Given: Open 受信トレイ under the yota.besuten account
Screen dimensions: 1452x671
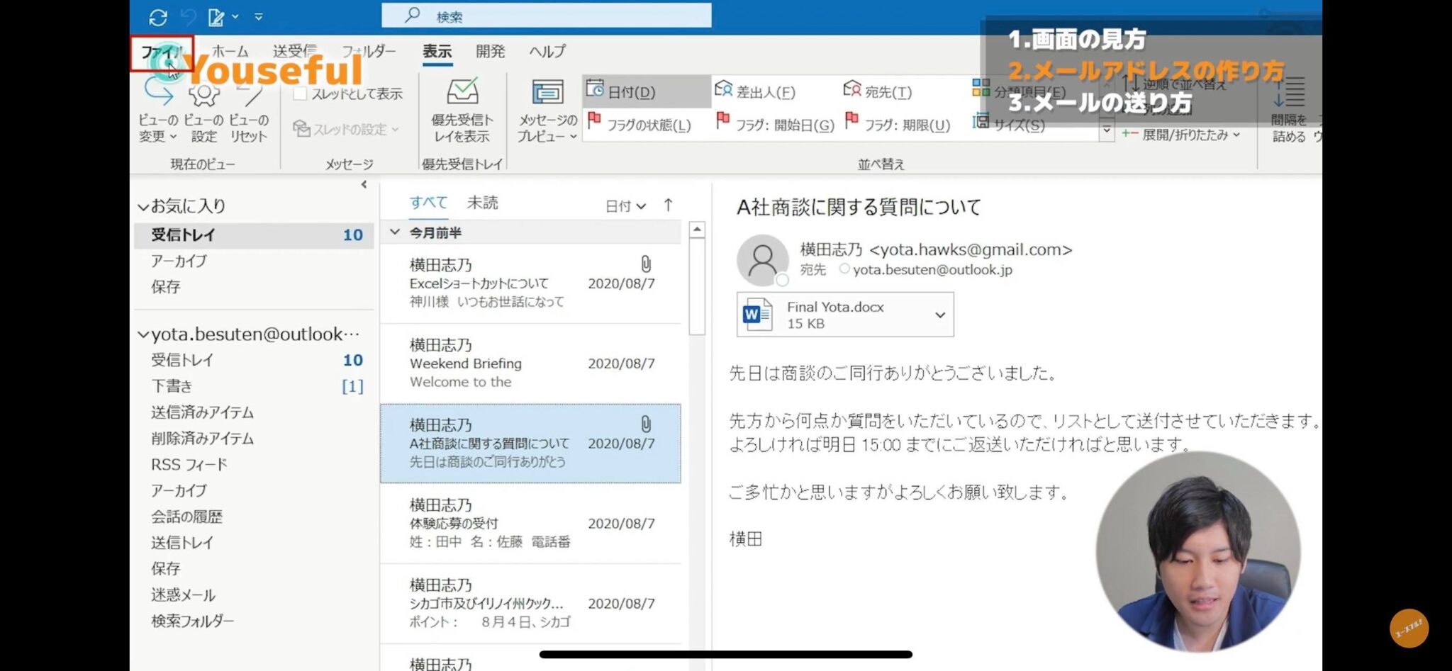Looking at the screenshot, I should pyautogui.click(x=182, y=360).
